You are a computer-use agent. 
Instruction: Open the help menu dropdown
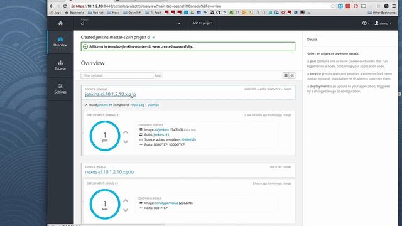pyautogui.click(x=366, y=23)
